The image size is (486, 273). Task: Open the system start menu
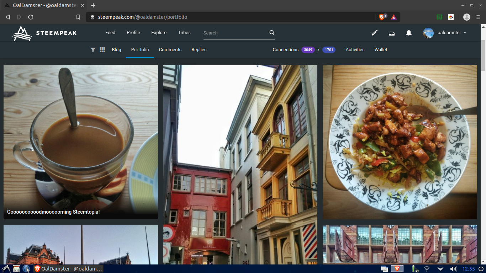point(5,269)
